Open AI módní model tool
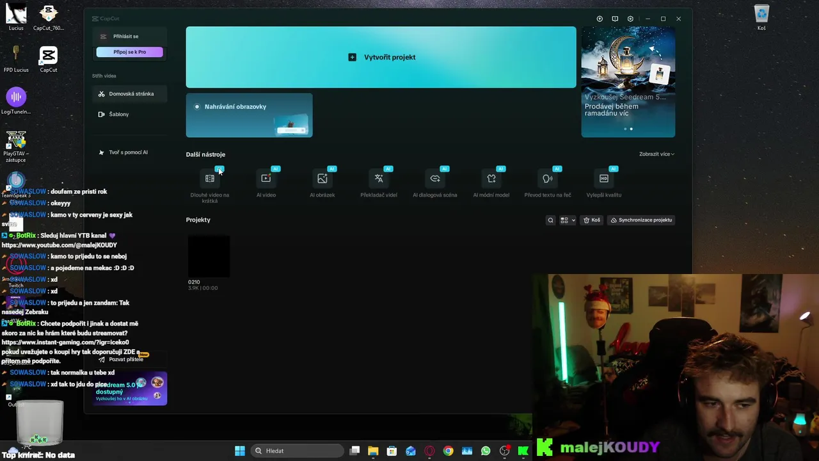 [x=491, y=183]
